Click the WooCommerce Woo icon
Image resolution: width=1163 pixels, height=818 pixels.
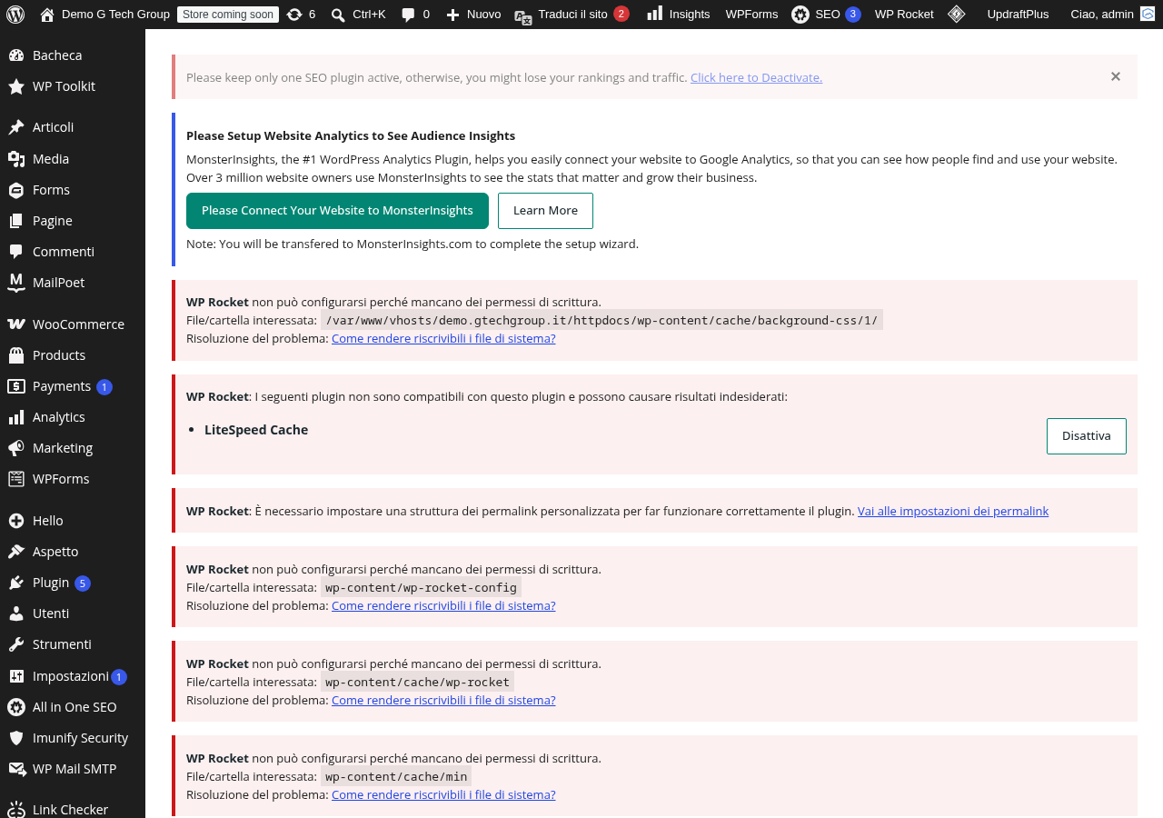tap(16, 324)
